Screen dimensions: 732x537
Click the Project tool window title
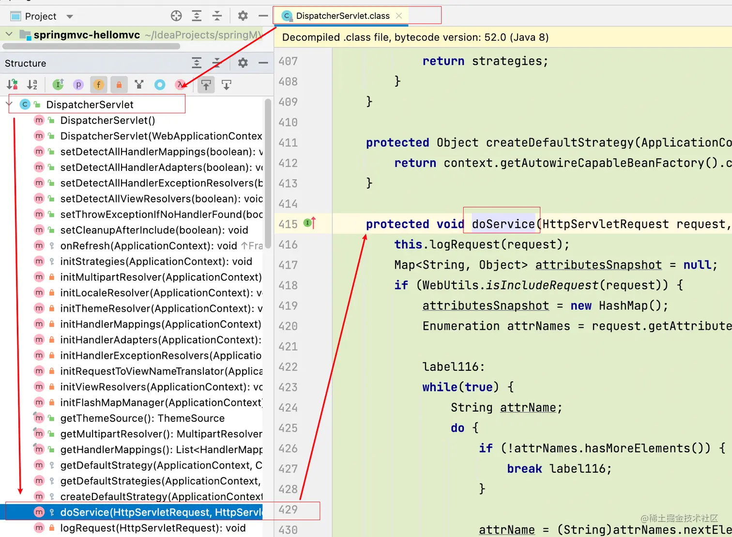(x=41, y=16)
